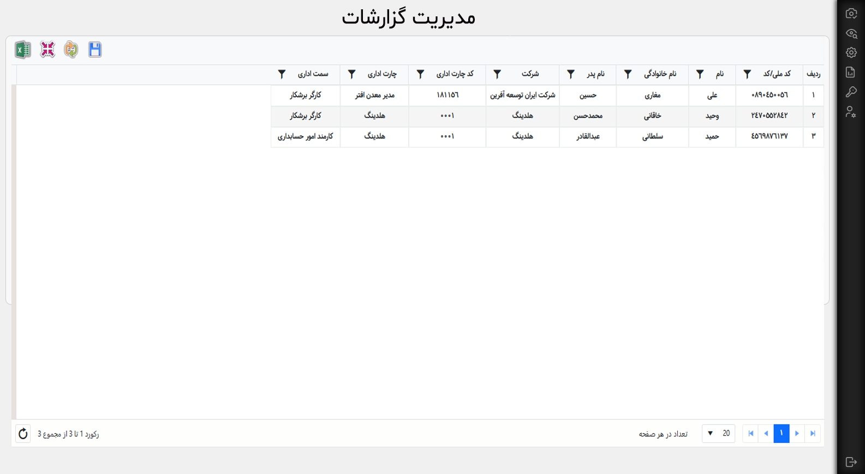Viewport: 865px width, 474px height.
Task: Expand the items per page dropdown
Action: tap(718, 434)
